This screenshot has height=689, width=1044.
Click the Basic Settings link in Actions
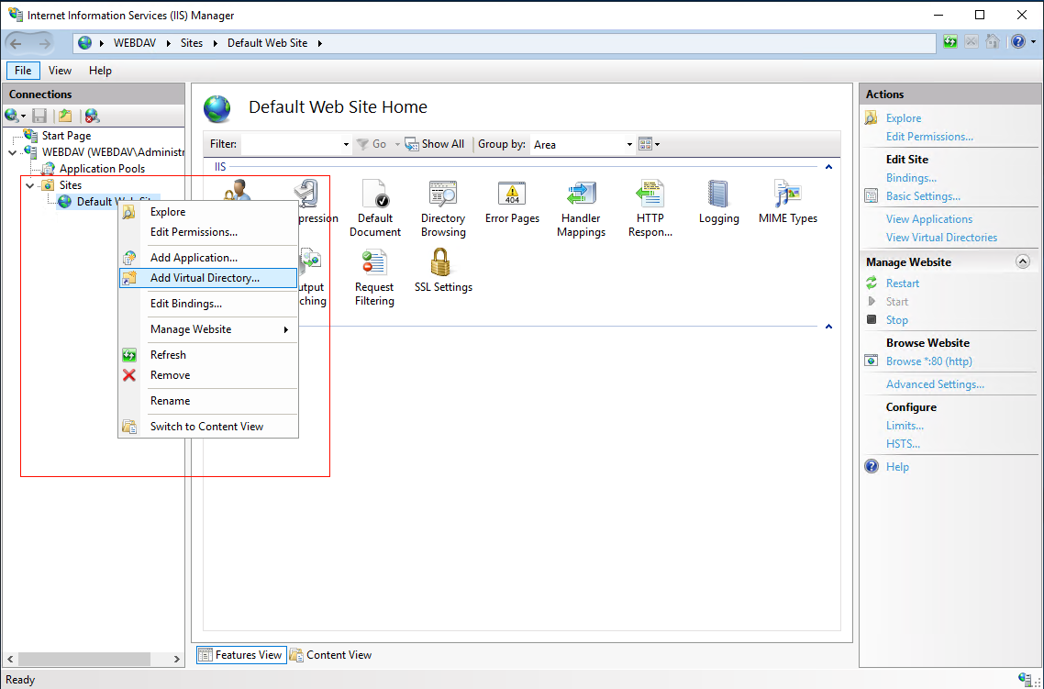tap(923, 196)
